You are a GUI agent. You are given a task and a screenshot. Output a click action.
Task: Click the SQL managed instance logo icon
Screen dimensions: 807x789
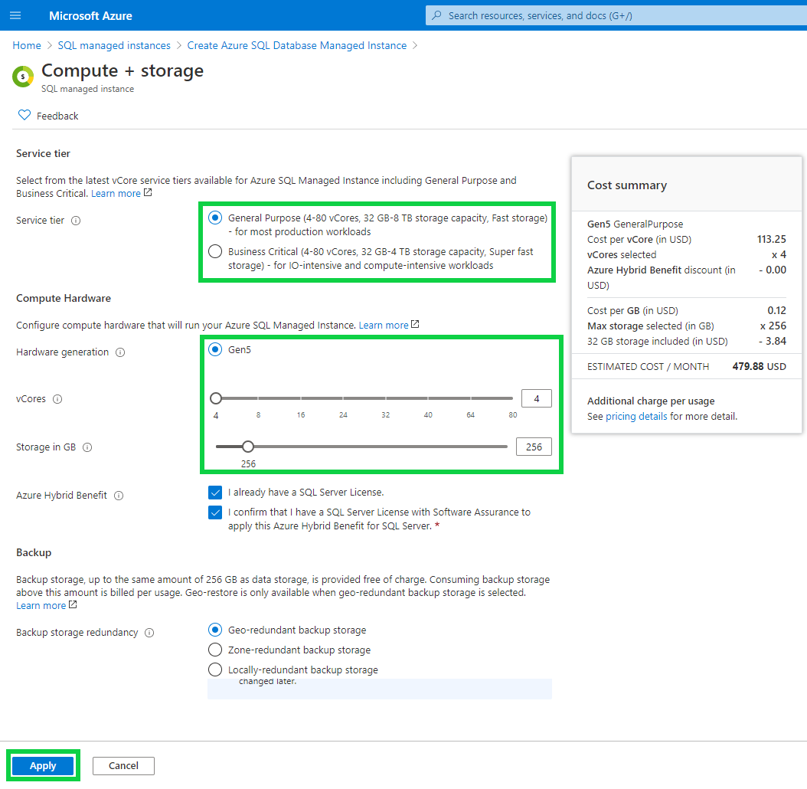click(x=23, y=77)
